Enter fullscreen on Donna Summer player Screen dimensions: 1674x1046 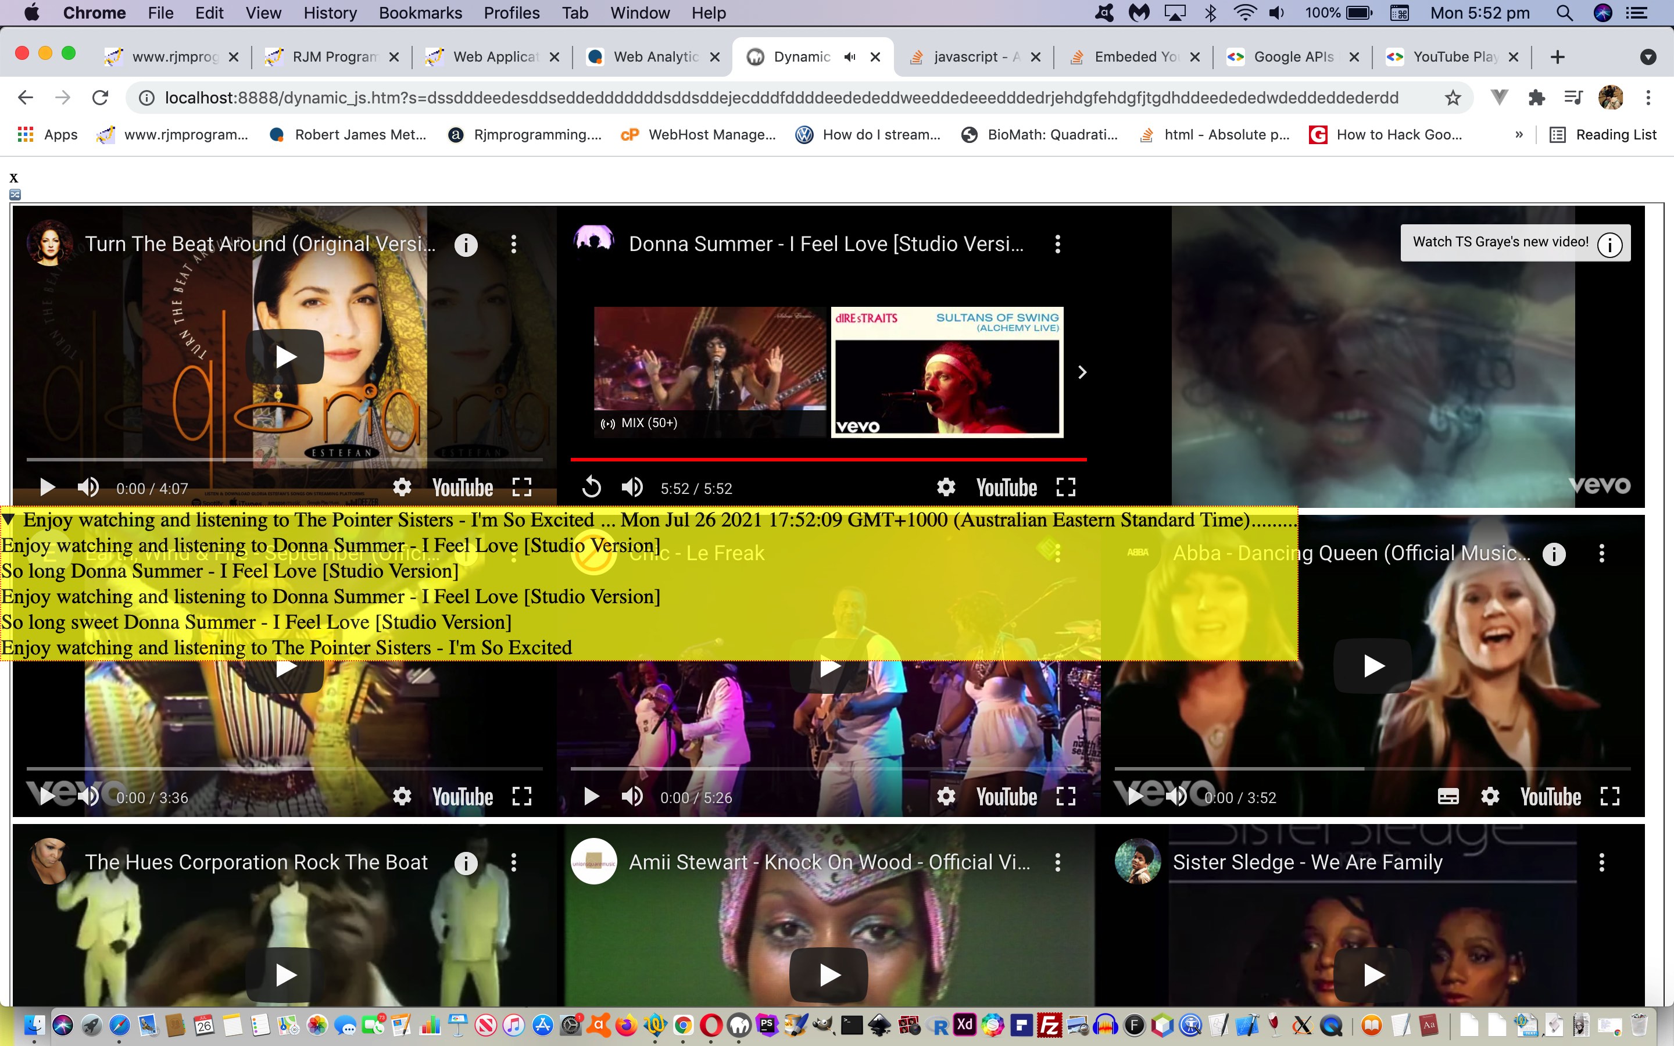point(1066,488)
